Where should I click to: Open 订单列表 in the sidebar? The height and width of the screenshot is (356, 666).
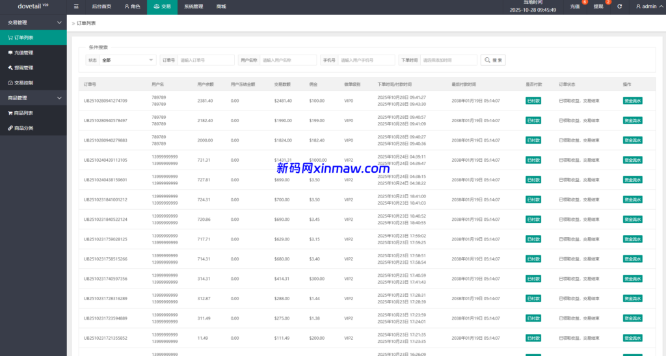24,38
